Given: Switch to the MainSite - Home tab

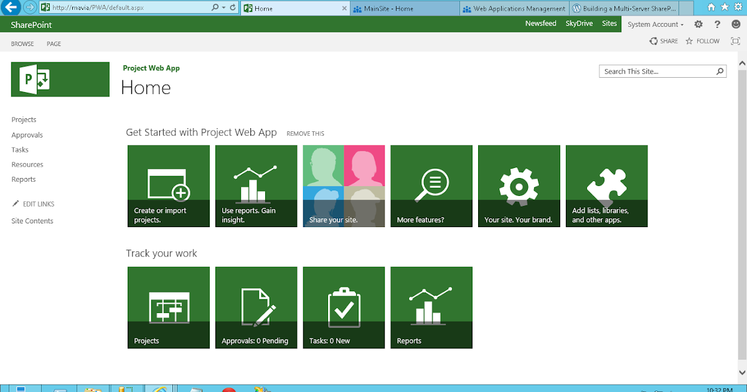Looking at the screenshot, I should [405, 9].
